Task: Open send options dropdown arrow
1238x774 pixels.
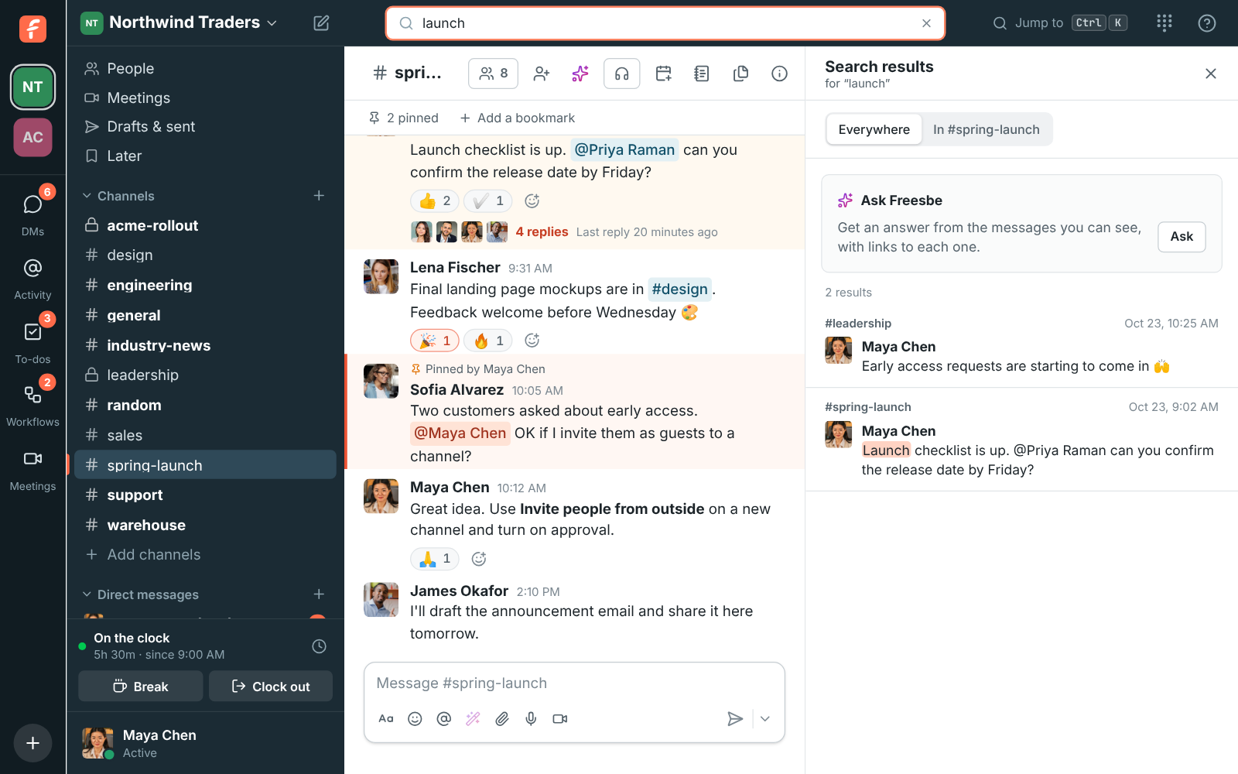Action: coord(765,719)
